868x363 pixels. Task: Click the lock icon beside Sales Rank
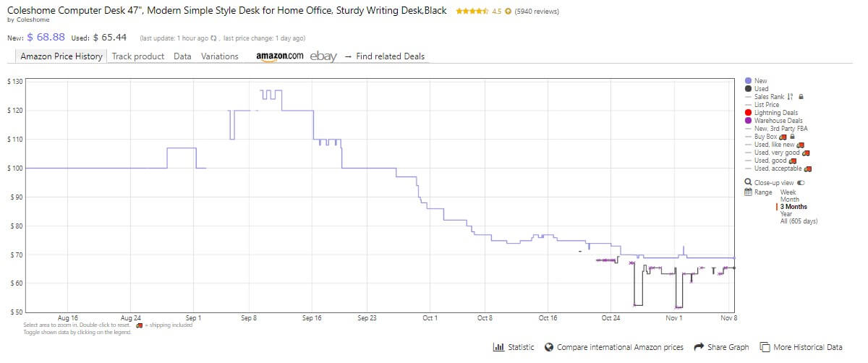click(801, 97)
